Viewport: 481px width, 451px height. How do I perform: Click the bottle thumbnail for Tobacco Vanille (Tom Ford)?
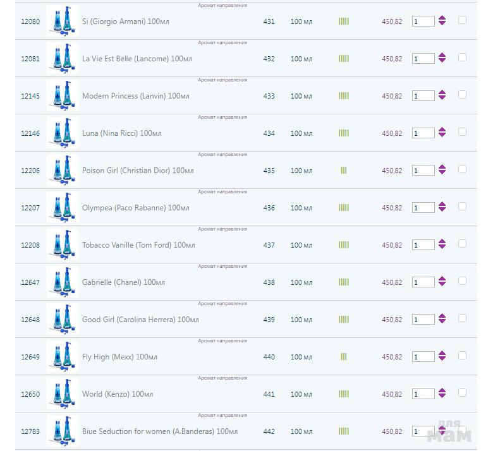63,245
